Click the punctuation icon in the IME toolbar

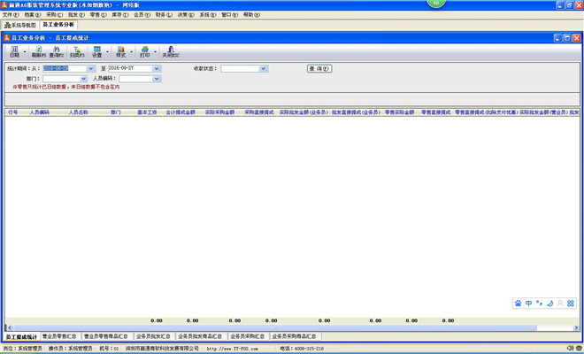pos(539,304)
